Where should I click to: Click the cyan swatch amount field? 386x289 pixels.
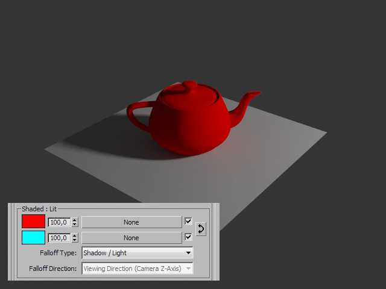(x=59, y=238)
